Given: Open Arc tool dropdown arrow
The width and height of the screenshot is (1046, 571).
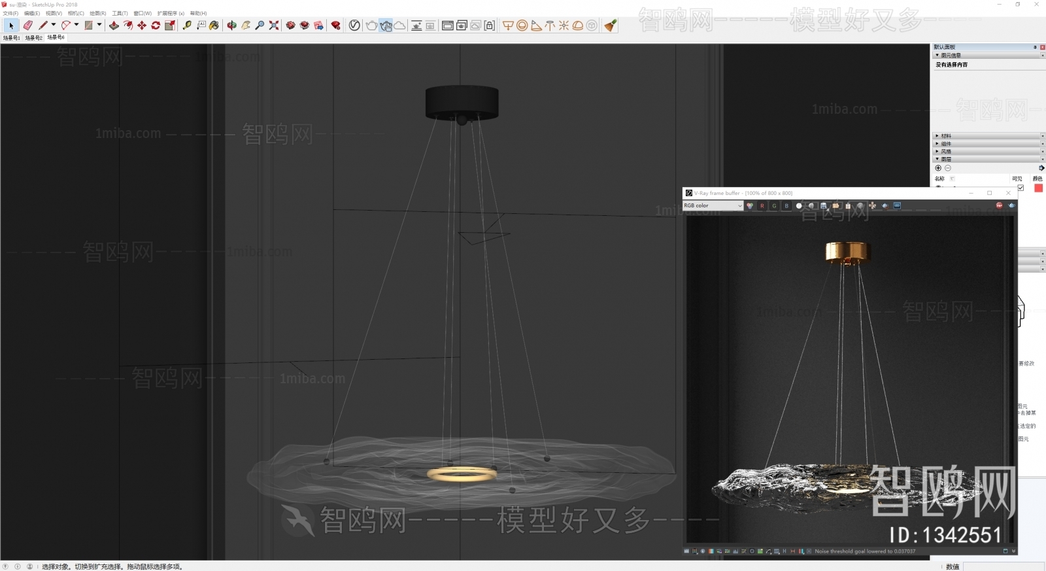Looking at the screenshot, I should coord(76,25).
